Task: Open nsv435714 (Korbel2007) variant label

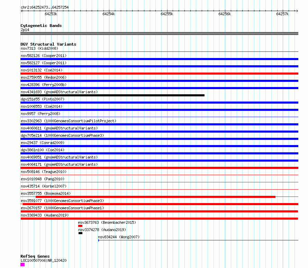Action: pos(44,186)
